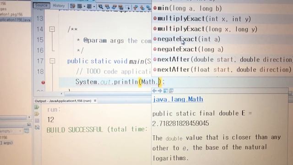This screenshot has width=293, height=165.
Task: Select nextAfter(double start, double direction) completion
Action: pyautogui.click(x=222, y=60)
